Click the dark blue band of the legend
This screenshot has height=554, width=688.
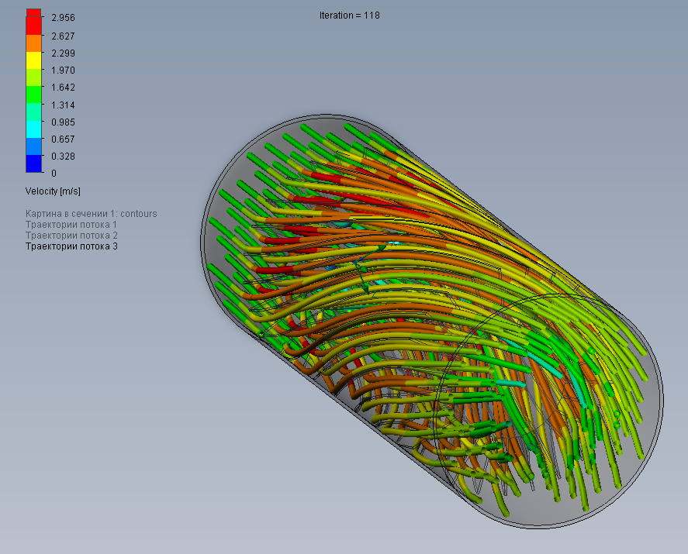coord(34,163)
